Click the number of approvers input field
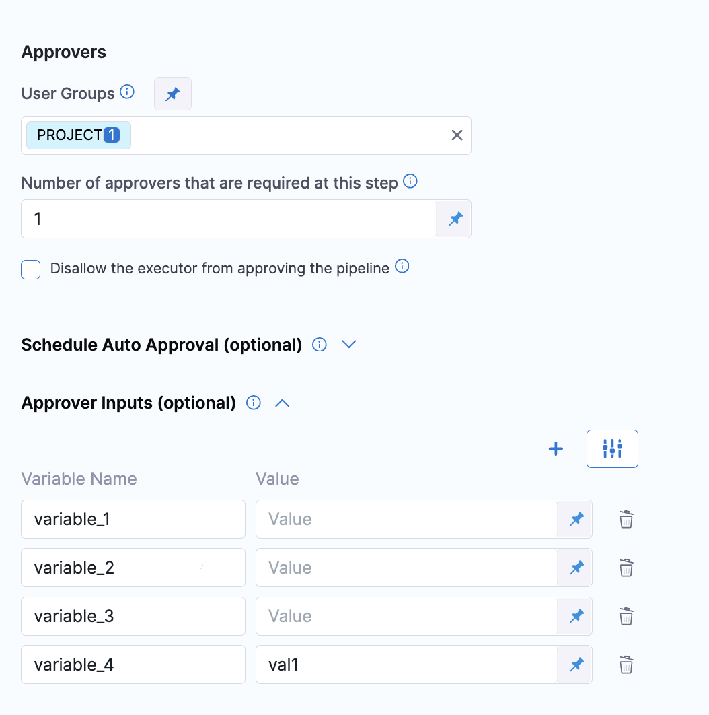The image size is (709, 715). (229, 219)
